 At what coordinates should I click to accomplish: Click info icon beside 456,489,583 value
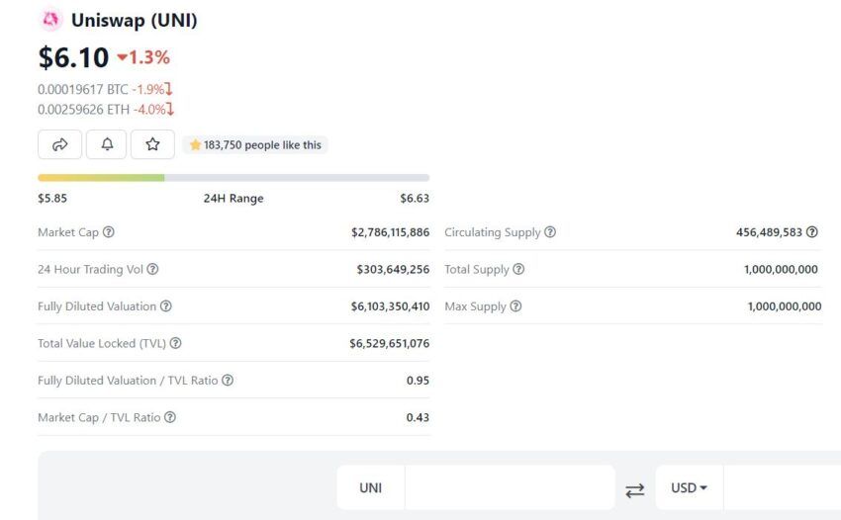pyautogui.click(x=812, y=232)
